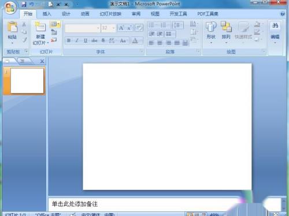289x216 pixels.
Task: Open the font color picker
Action: (x=142, y=40)
